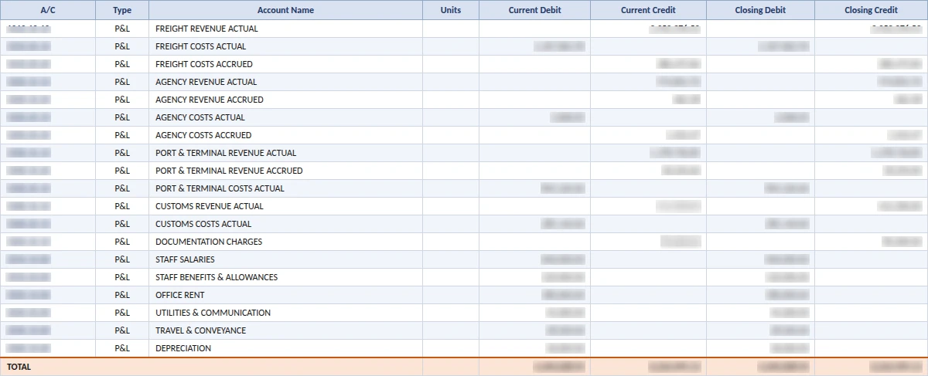Select the OFFICE RENT account name
Viewport: 928px width, 376px height.
180,295
